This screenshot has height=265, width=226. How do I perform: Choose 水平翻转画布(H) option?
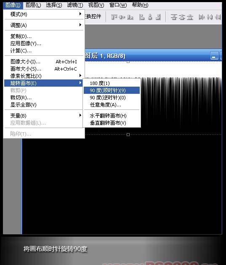point(112,116)
